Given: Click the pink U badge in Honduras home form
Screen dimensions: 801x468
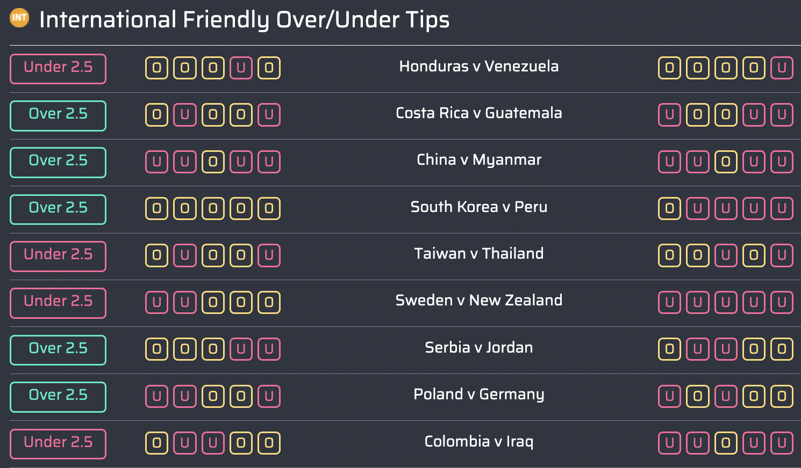Looking at the screenshot, I should (x=241, y=68).
